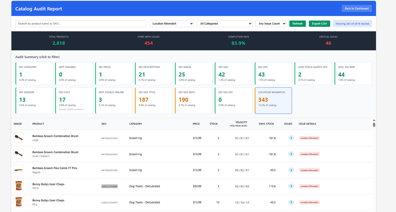This screenshot has width=396, height=212.
Task: Click the product search input field
Action: pyautogui.click(x=81, y=24)
